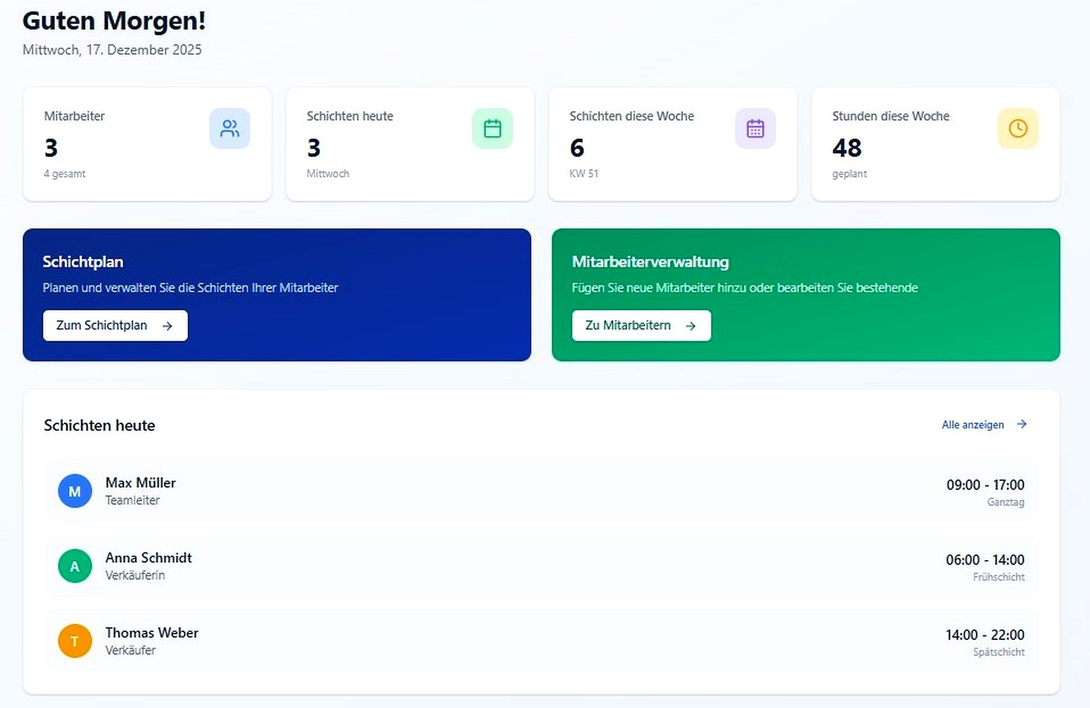The image size is (1090, 708).
Task: Select the Max Müller shift row
Action: (x=540, y=491)
